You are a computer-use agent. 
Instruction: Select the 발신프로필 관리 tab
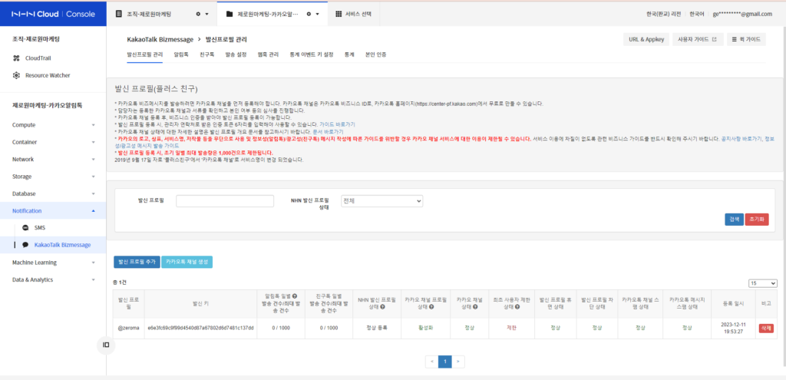[145, 55]
